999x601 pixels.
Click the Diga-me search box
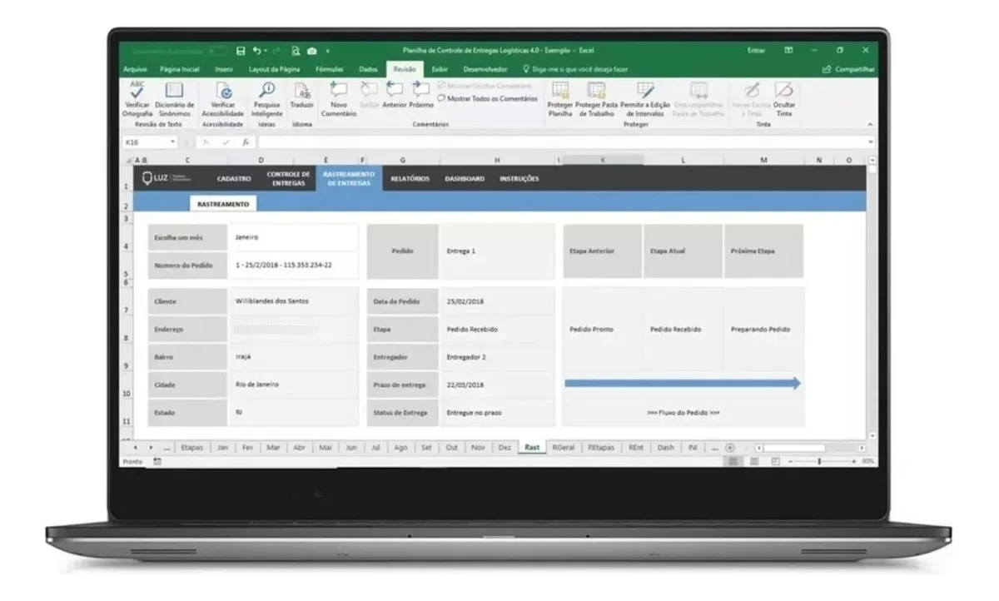point(575,69)
